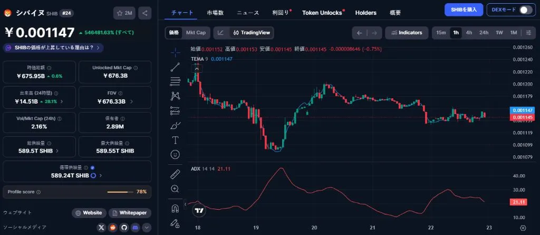Select the Text annotation tool

(175, 140)
